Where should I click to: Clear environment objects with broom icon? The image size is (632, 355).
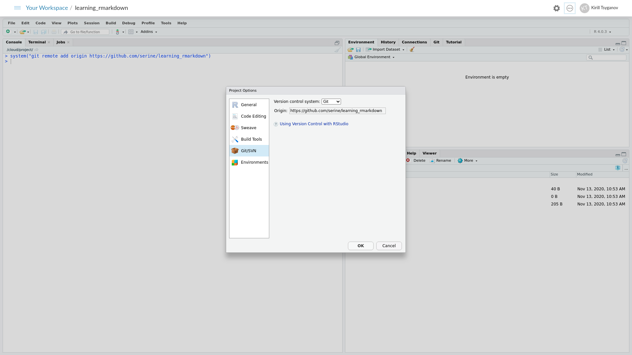(412, 49)
